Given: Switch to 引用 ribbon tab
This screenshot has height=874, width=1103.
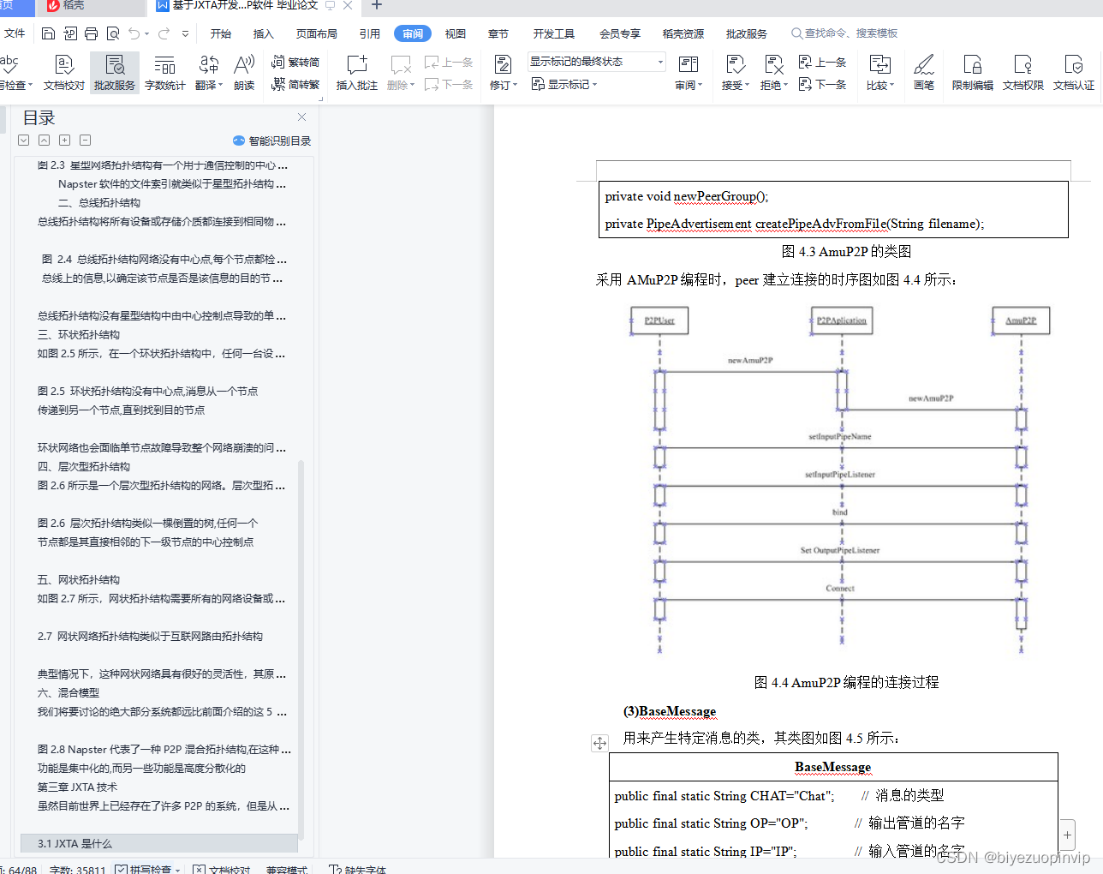Looking at the screenshot, I should 370,33.
